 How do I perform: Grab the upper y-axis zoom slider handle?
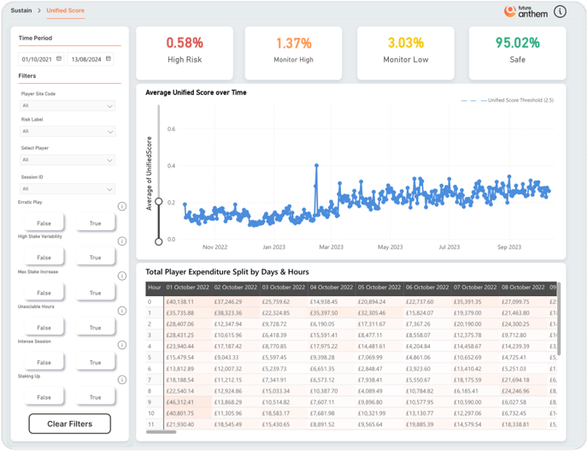pos(157,202)
